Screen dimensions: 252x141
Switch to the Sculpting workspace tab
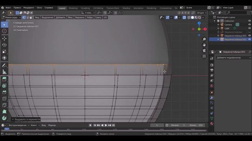[x=85, y=8]
